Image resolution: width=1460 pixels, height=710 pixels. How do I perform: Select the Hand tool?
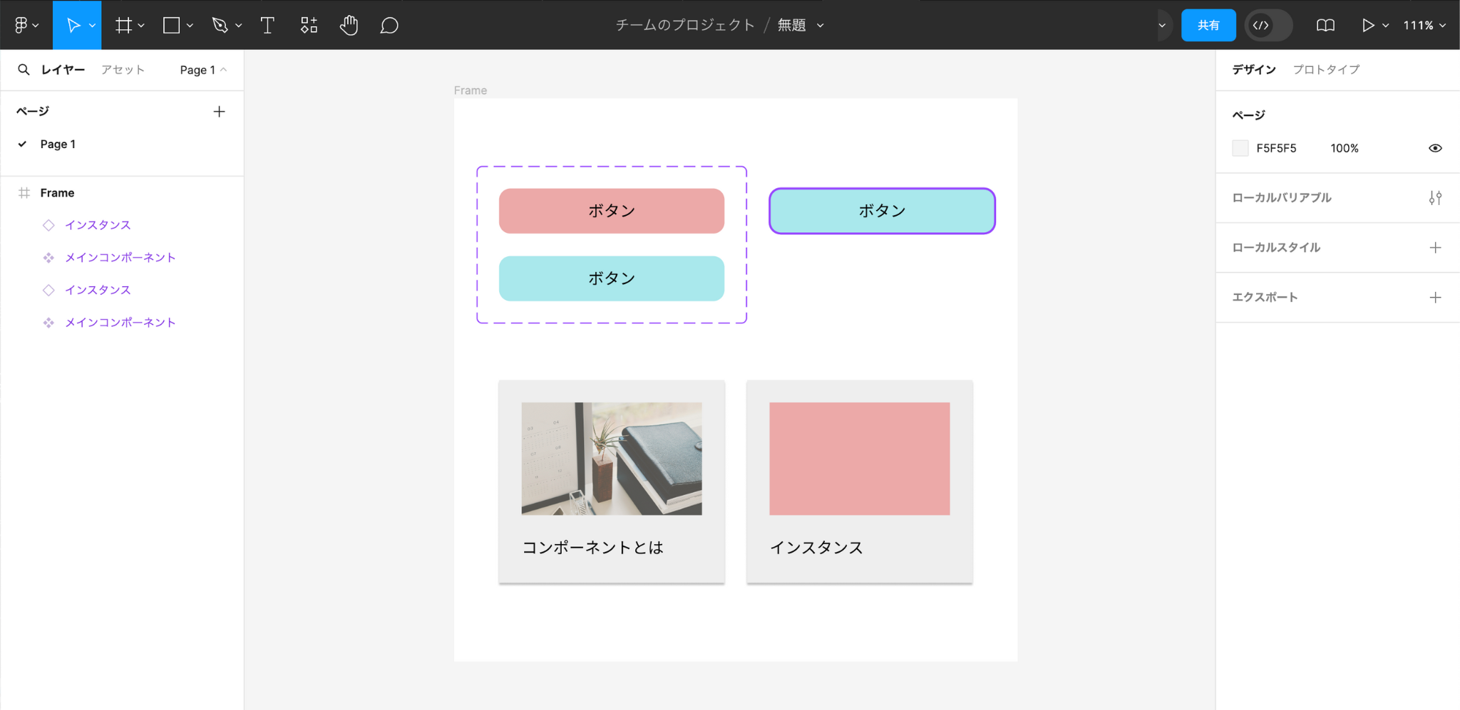[x=349, y=25]
